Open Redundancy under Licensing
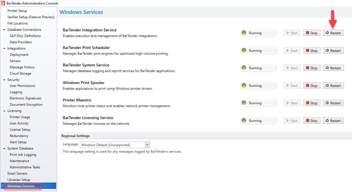The image size is (352, 192). [x=19, y=136]
